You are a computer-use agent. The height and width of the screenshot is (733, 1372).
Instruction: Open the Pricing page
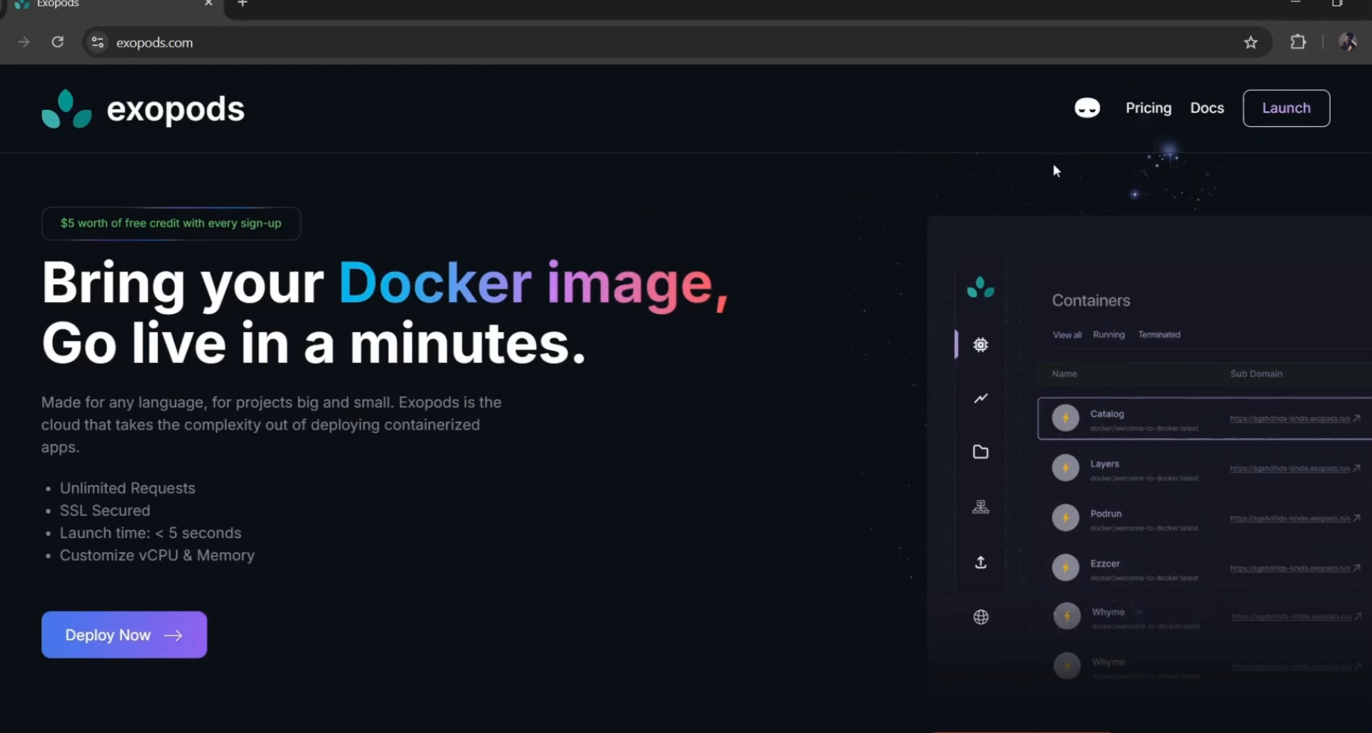(x=1148, y=108)
